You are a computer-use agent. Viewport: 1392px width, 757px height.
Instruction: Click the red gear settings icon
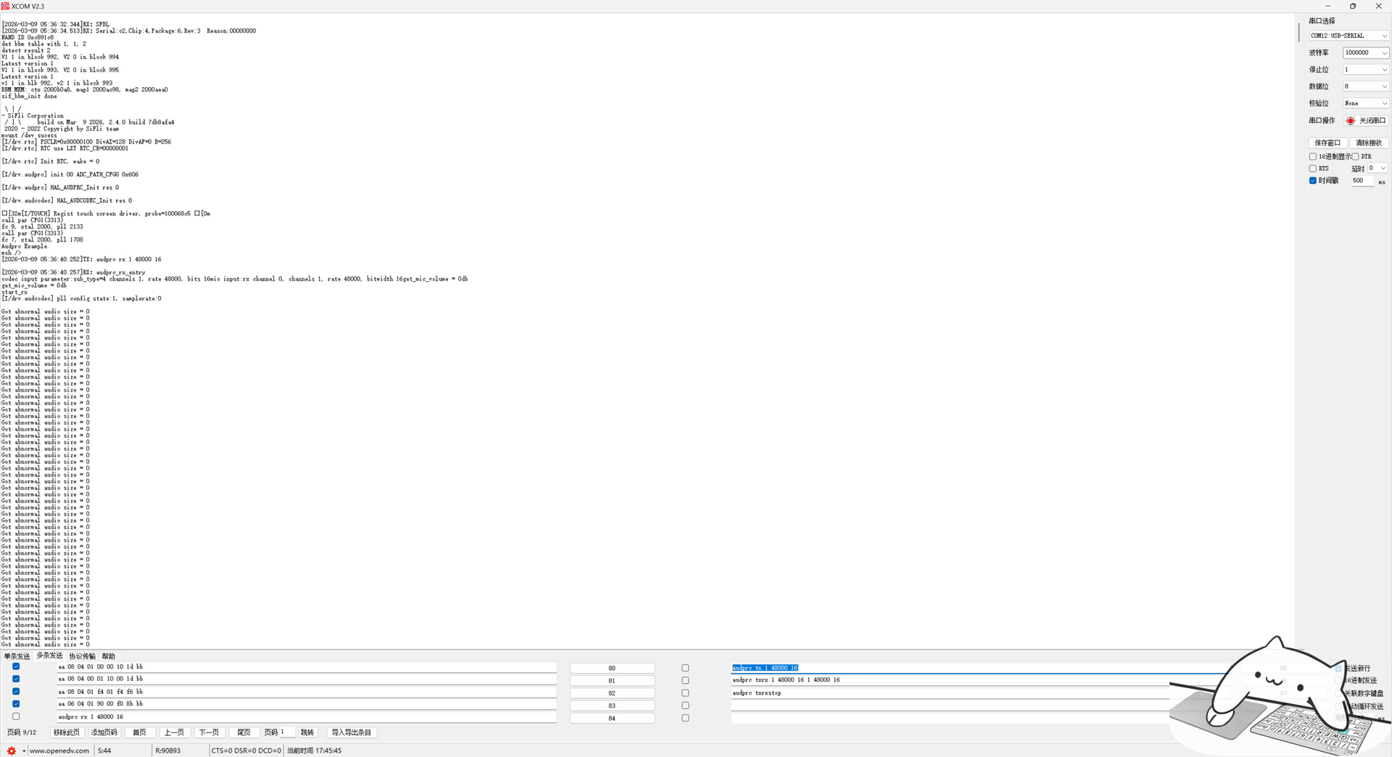pyautogui.click(x=11, y=750)
